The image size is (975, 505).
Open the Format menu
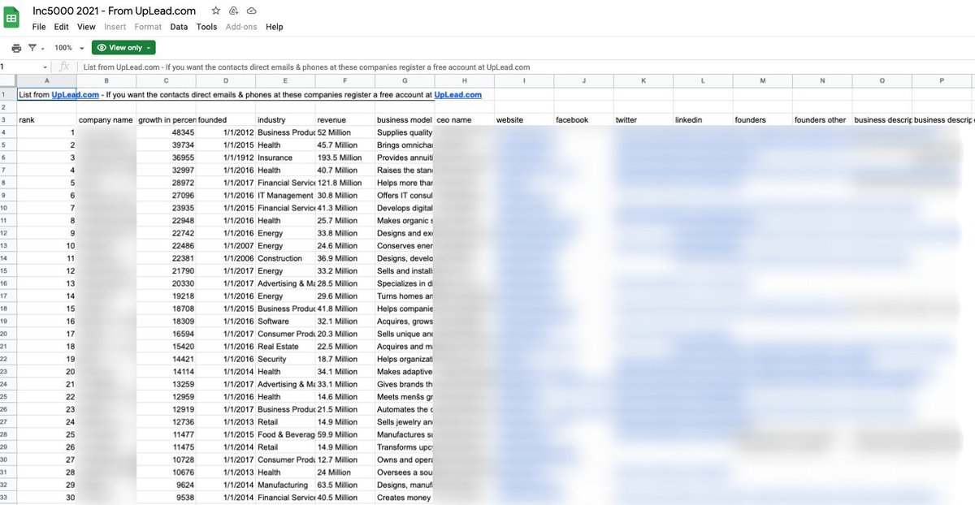(148, 27)
